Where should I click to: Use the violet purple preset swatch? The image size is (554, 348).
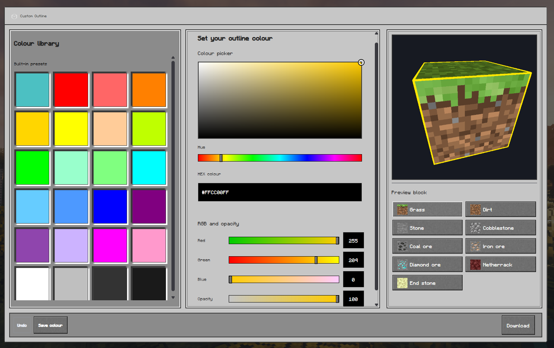pos(32,245)
